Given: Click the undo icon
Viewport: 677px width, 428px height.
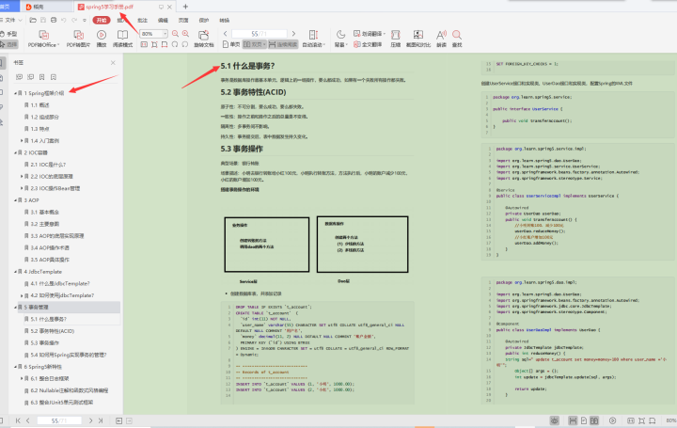Looking at the screenshot, I should click(64, 20).
